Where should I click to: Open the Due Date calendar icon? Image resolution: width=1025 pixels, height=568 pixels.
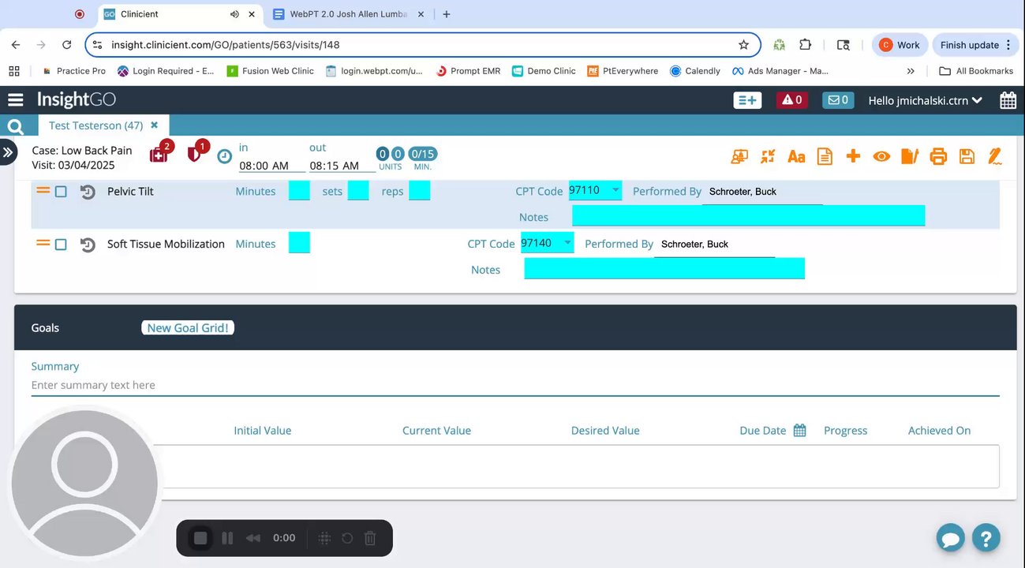[799, 430]
